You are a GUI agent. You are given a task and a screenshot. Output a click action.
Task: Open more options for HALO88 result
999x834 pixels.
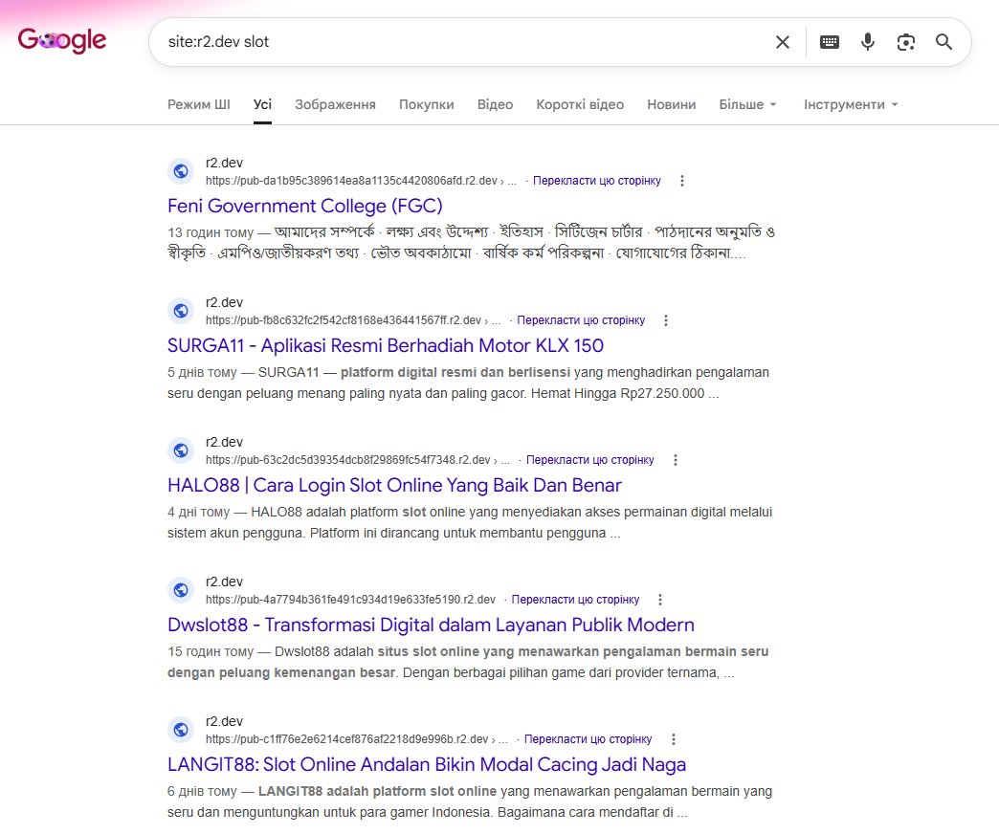[x=676, y=460]
